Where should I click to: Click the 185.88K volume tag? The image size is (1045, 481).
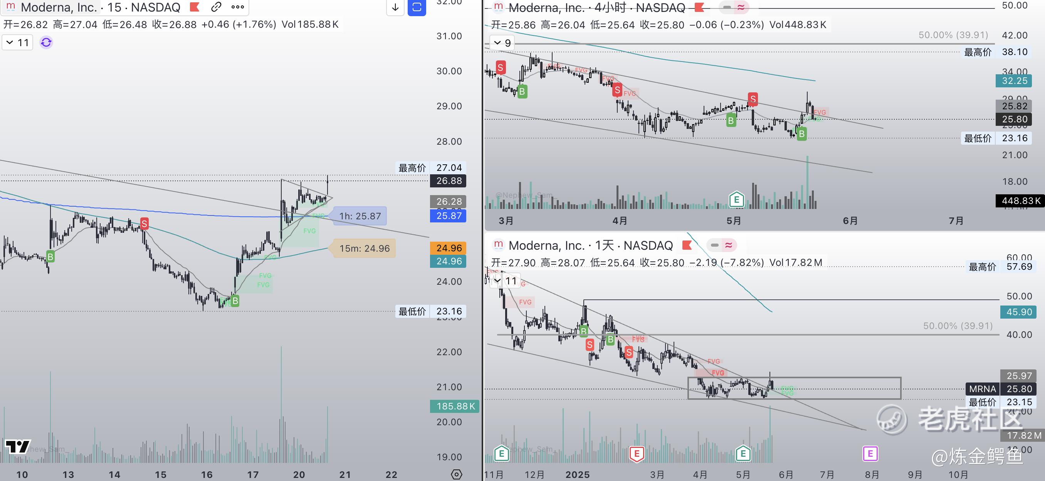[x=454, y=406]
